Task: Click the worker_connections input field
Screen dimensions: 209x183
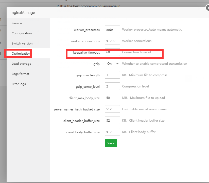Action: pyautogui.click(x=112, y=41)
